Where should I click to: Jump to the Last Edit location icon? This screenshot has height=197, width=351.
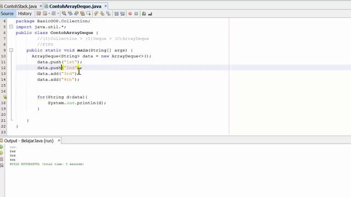coord(39,14)
